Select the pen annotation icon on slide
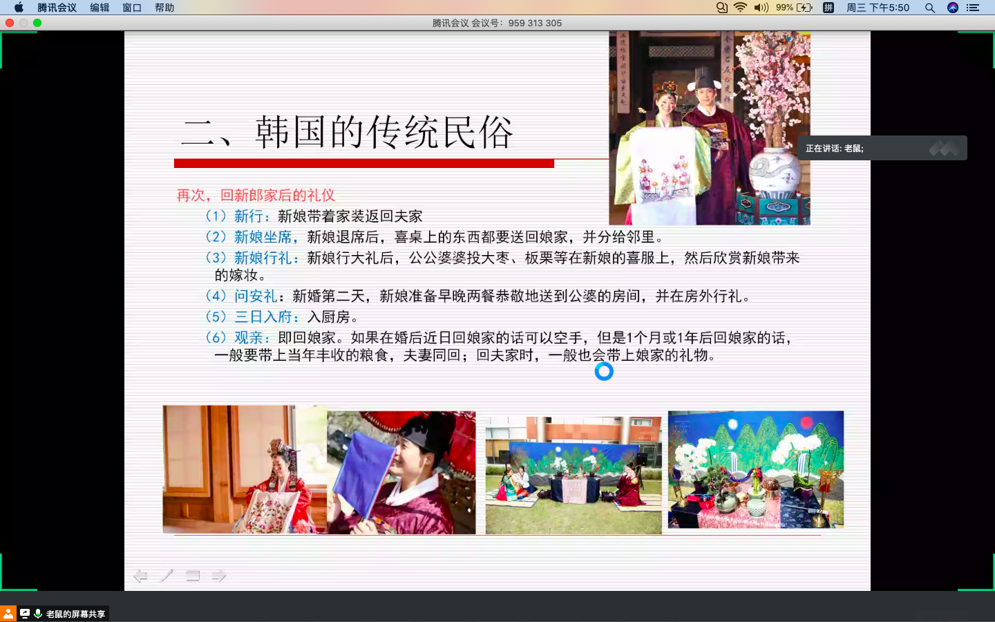Image resolution: width=995 pixels, height=622 pixels. click(x=167, y=576)
